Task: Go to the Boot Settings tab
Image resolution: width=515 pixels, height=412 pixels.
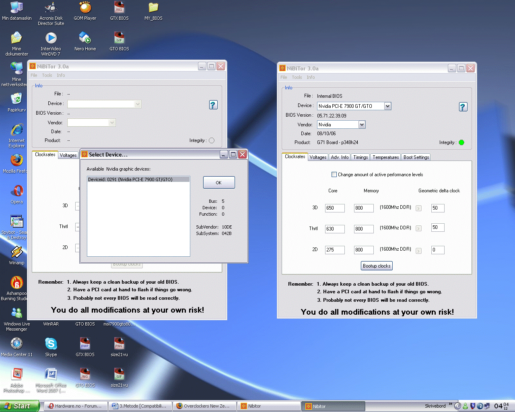Action: (416, 157)
